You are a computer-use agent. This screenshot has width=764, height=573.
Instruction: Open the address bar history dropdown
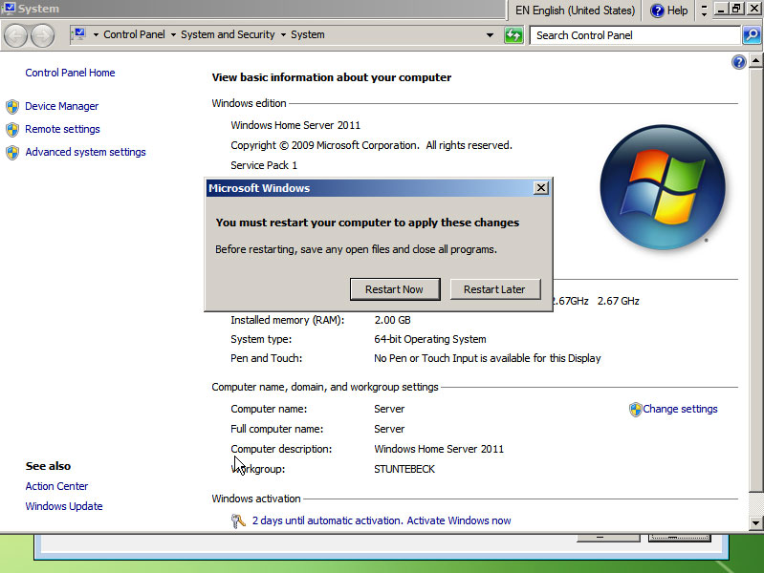click(490, 35)
